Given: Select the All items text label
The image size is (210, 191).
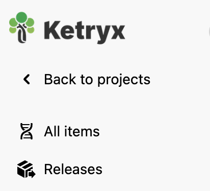Looking at the screenshot, I should [72, 131].
